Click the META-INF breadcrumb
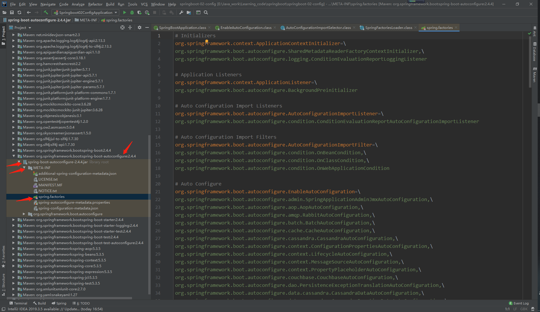The image size is (540, 312). pyautogui.click(x=86, y=20)
